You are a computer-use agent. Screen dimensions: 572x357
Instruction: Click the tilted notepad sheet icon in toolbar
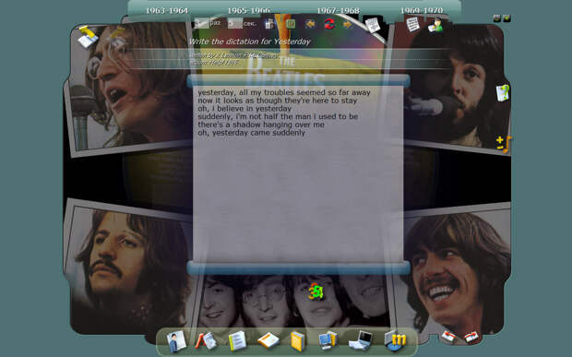[x=373, y=25]
